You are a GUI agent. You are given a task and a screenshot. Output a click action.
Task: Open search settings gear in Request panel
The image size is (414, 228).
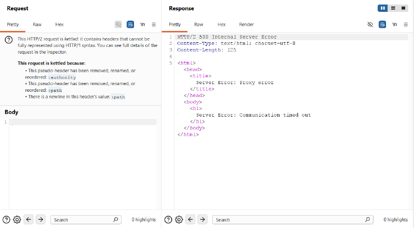[x=17, y=220]
